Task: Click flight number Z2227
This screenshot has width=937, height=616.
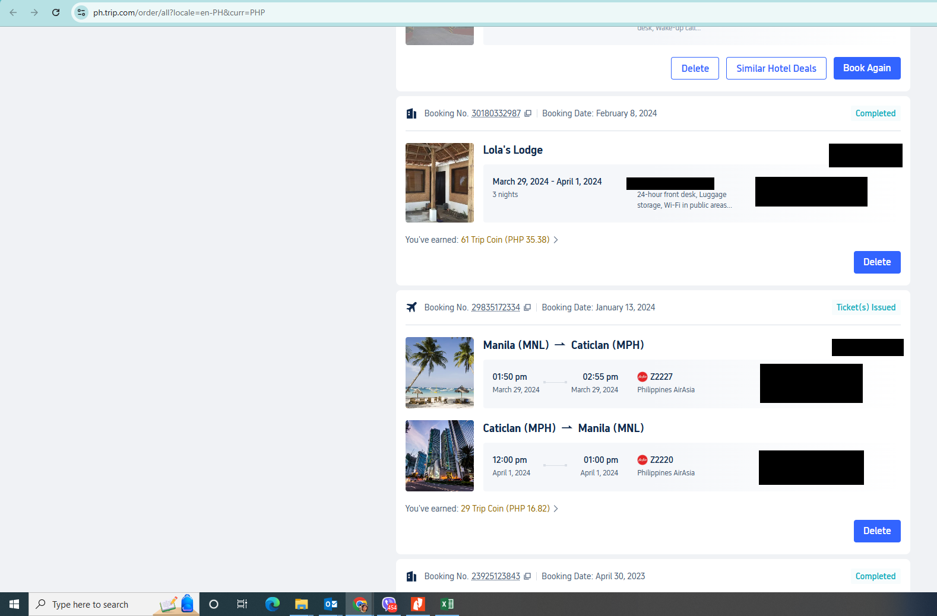Action: click(661, 377)
